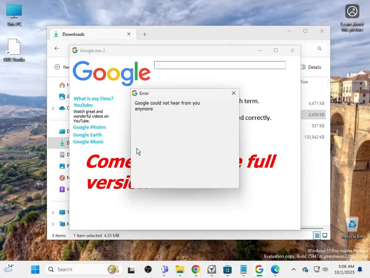Screen dimensions: 370x278
Task: Open Home in the navigation pane
Action: point(64,85)
